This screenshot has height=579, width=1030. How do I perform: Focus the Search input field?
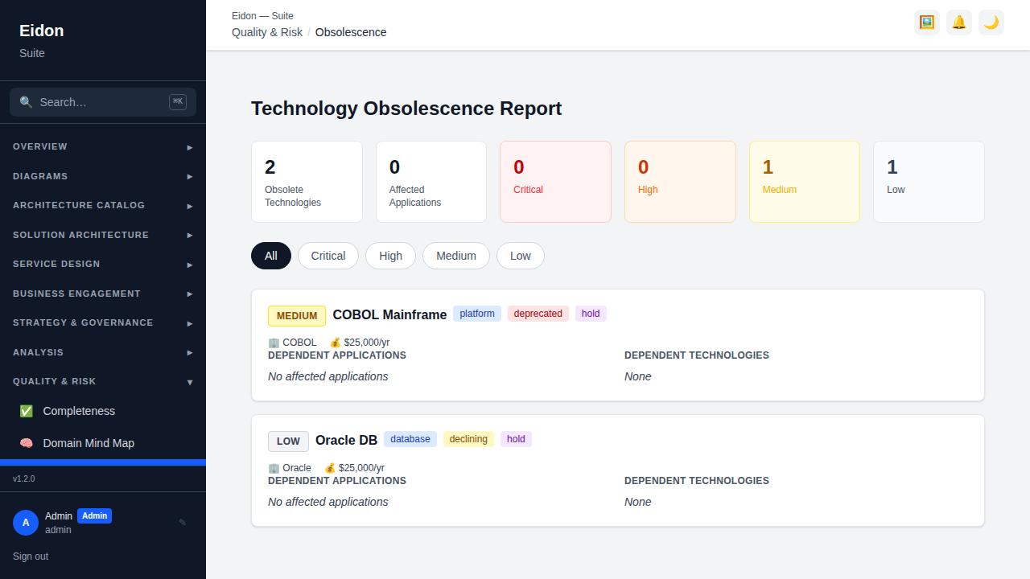103,102
